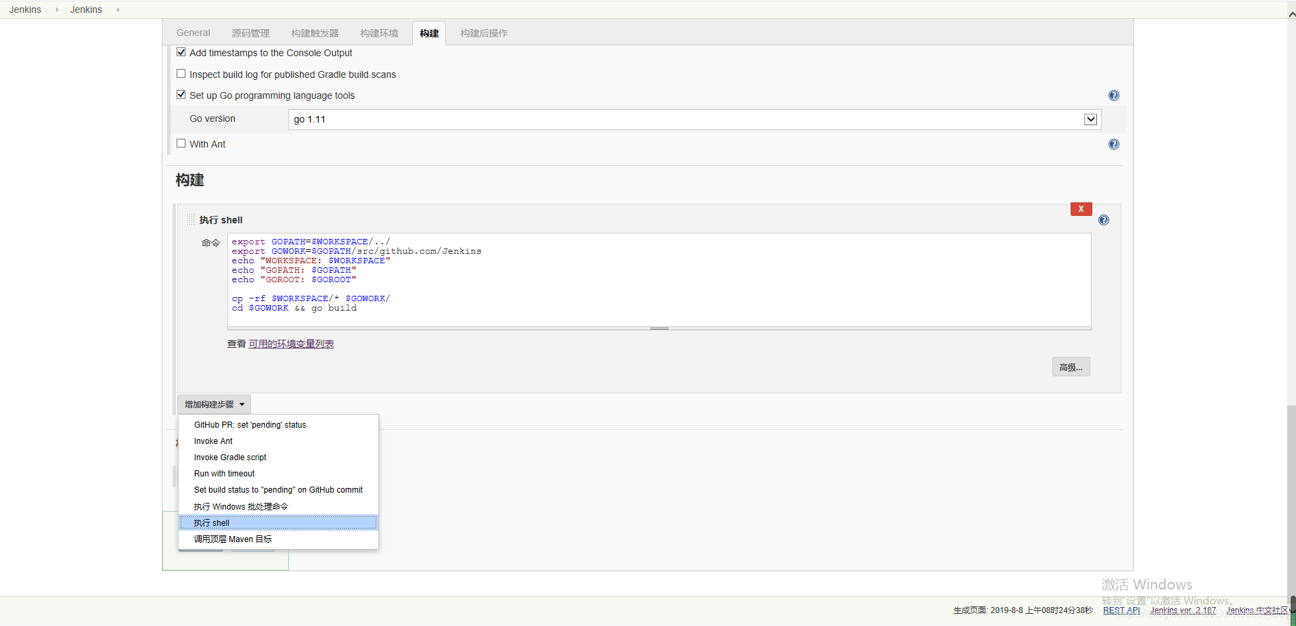Click the first Jenkins breadcrumb
This screenshot has height=626, width=1296.
25,9
